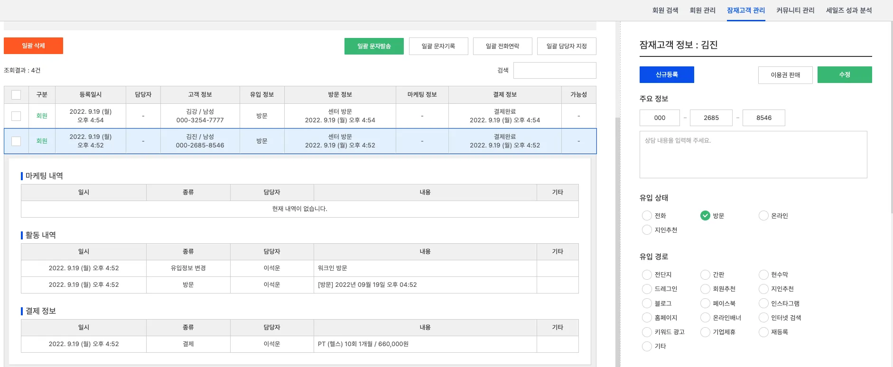The height and width of the screenshot is (367, 893).
Task: Select the 온라인 inflow status radio
Action: coord(763,216)
